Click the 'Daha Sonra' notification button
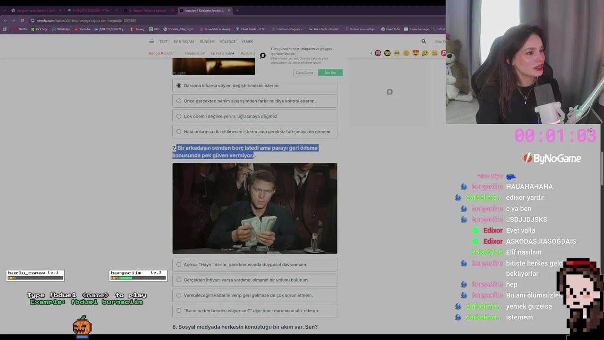This screenshot has width=604, height=340. pos(304,72)
